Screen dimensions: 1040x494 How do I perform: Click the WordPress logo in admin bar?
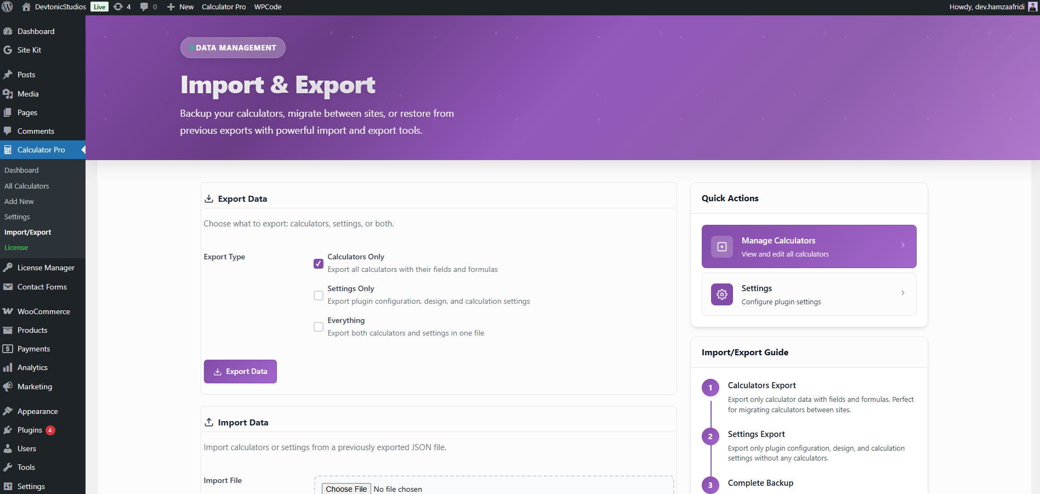click(x=8, y=7)
